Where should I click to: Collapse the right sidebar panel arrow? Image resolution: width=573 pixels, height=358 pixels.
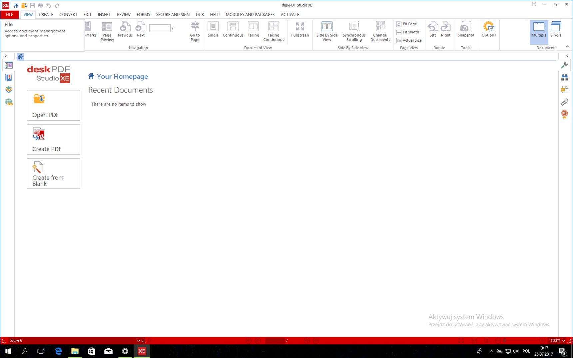[x=567, y=56]
